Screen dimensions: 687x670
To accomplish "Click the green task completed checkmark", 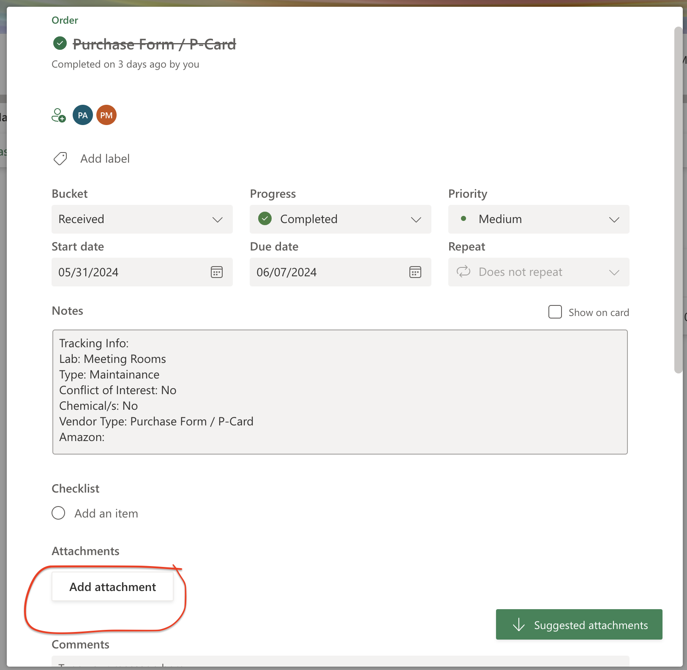I will coord(60,44).
